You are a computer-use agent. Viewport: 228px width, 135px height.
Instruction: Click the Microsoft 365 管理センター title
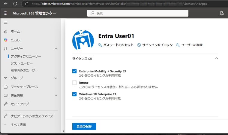34,13
